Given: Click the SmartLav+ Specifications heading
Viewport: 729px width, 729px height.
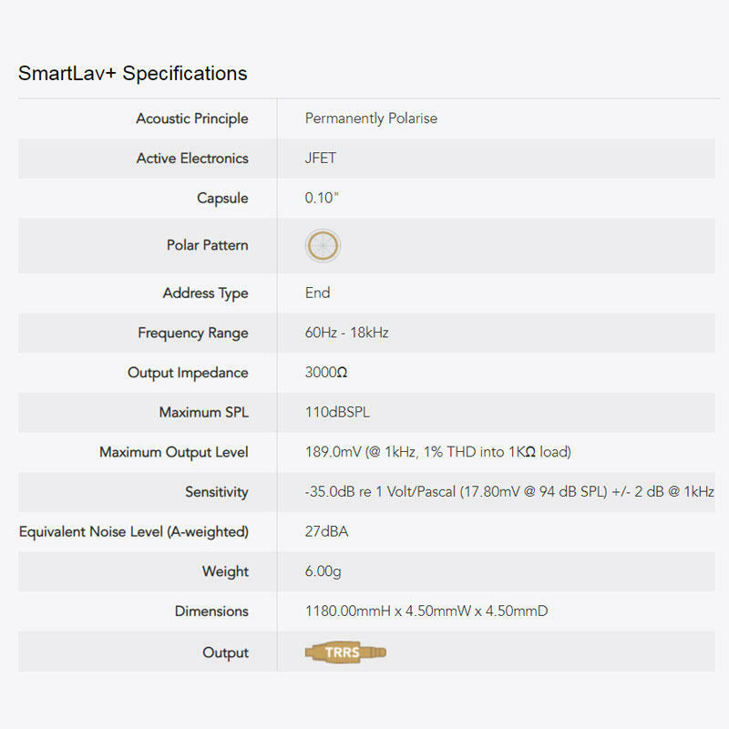Looking at the screenshot, I should (x=133, y=74).
